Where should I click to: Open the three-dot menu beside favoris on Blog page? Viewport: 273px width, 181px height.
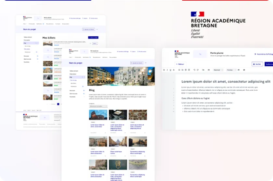146,63
